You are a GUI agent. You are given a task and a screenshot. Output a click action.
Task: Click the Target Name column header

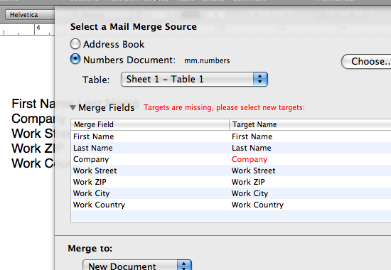click(x=310, y=124)
